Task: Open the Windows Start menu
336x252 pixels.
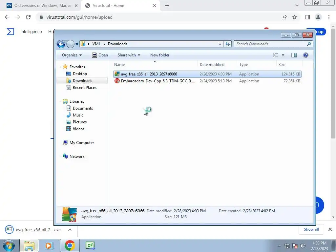Action: (x=9, y=245)
